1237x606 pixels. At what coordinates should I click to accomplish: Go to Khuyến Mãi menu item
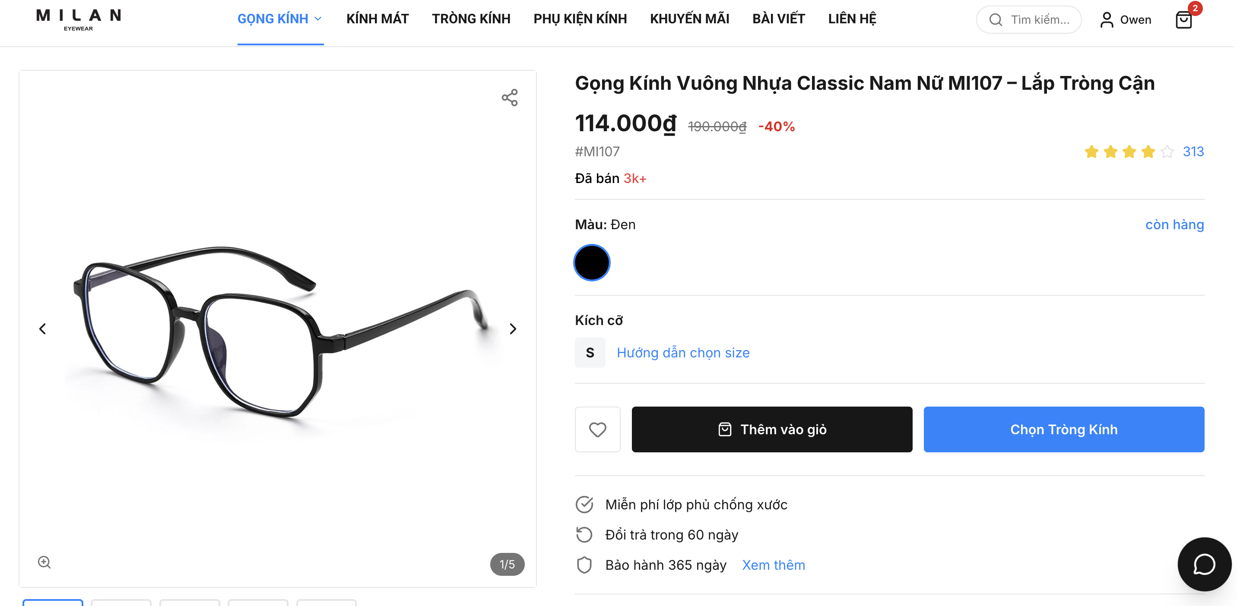pyautogui.click(x=689, y=19)
